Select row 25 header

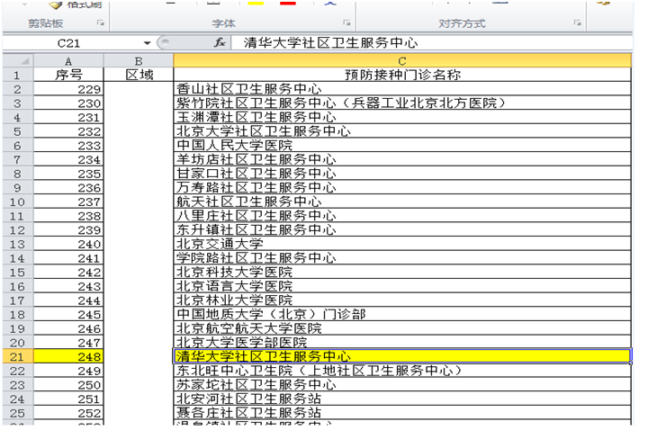(x=18, y=413)
